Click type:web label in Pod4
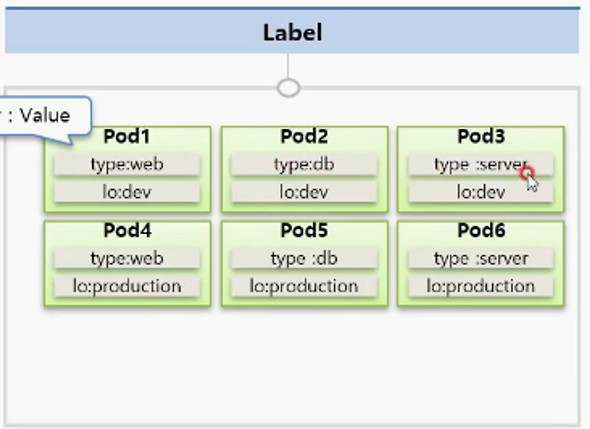590x429 pixels. pos(127,258)
